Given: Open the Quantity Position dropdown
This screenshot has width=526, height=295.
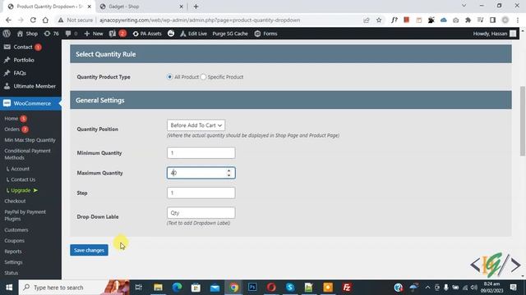Looking at the screenshot, I should (196, 125).
